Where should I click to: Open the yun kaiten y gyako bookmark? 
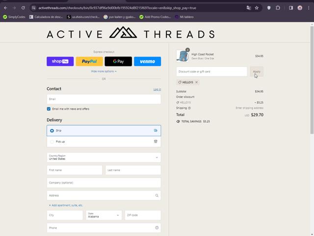pyautogui.click(x=120, y=17)
